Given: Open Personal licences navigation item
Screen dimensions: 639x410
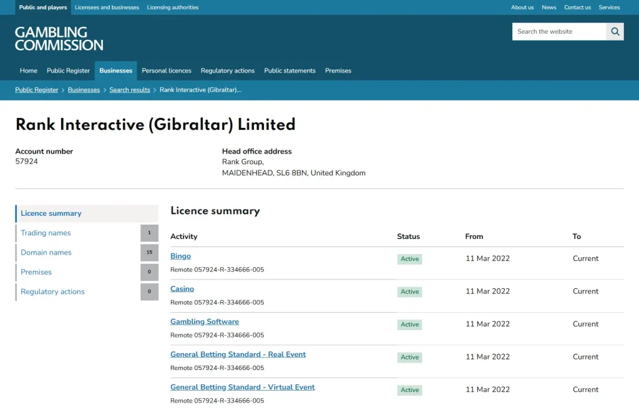Looking at the screenshot, I should 166,71.
